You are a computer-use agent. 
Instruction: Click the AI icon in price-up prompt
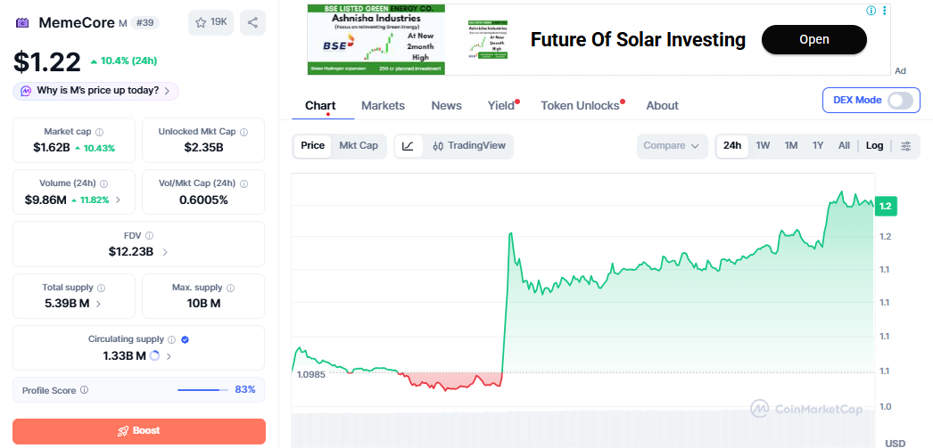click(x=26, y=91)
